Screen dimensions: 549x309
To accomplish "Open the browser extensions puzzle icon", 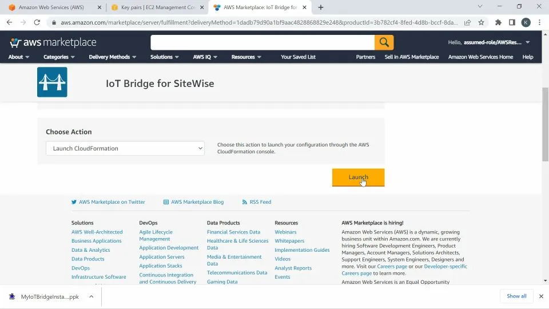I will [498, 22].
